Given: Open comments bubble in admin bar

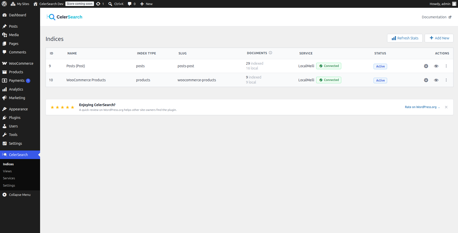Looking at the screenshot, I should [132, 4].
